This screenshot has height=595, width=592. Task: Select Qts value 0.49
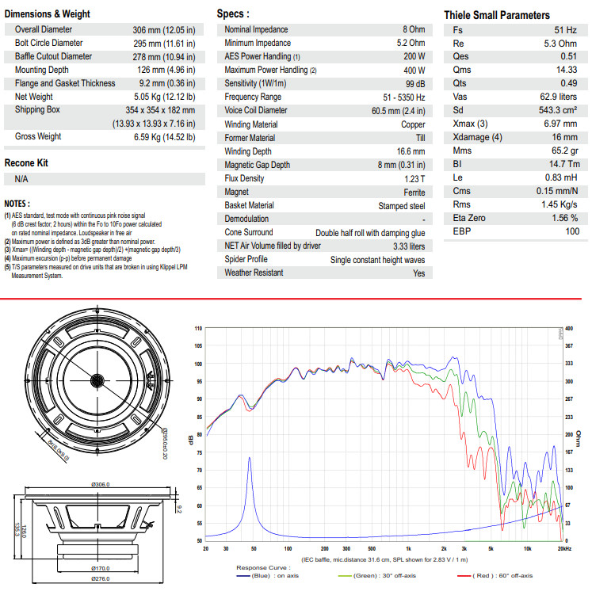point(569,83)
